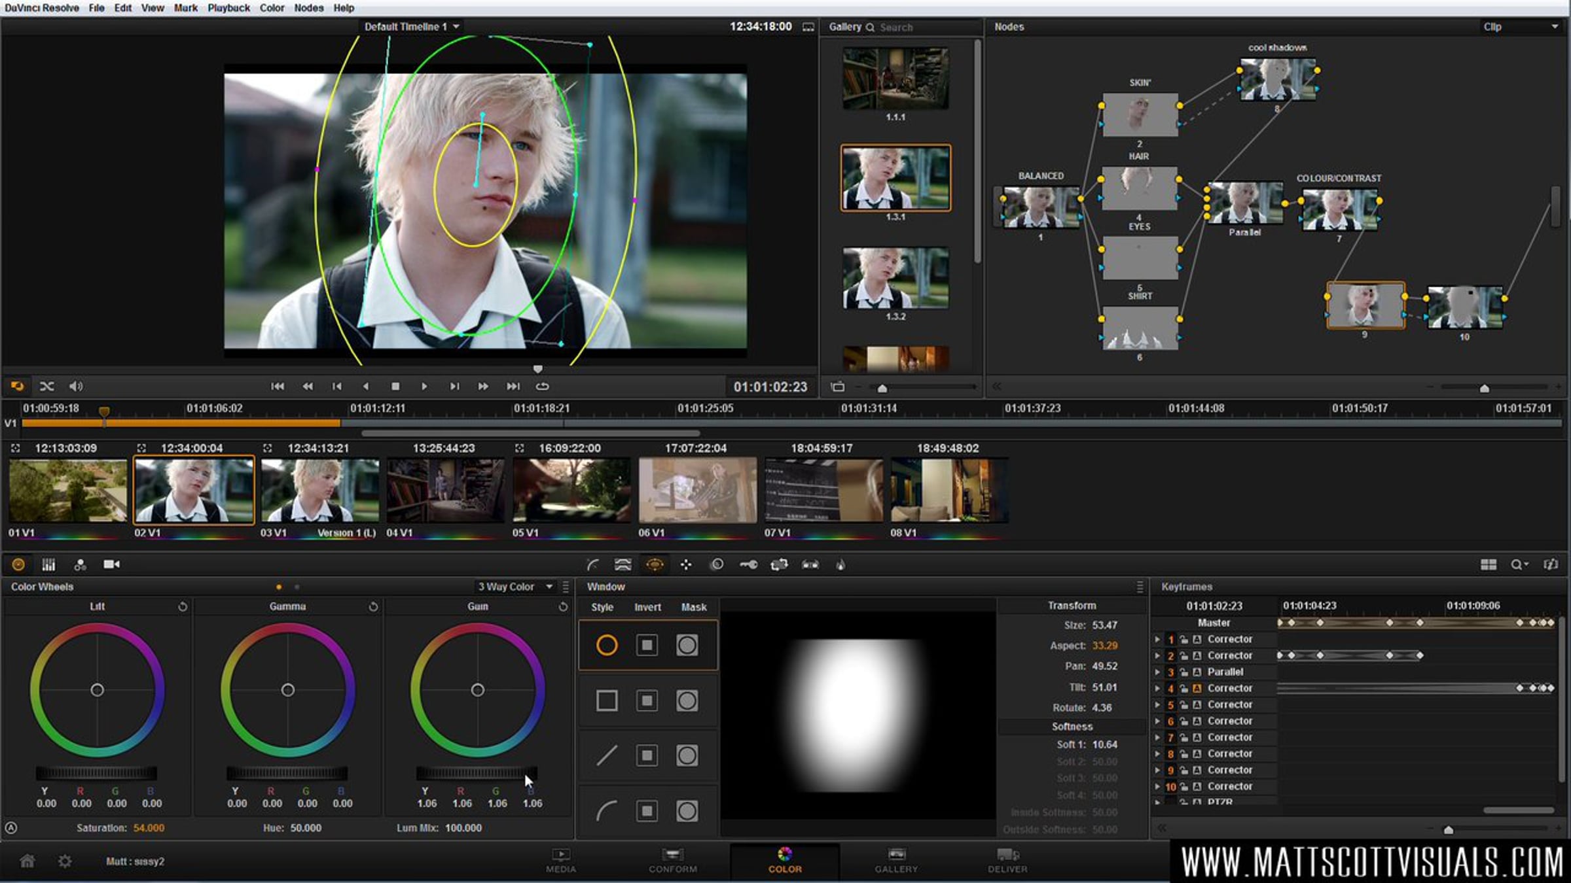
Task: Open the Curves palette icon
Action: [593, 564]
